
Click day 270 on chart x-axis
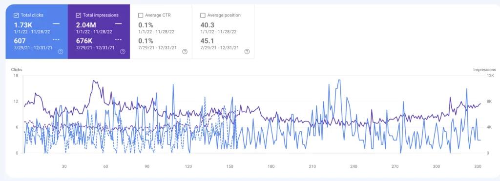tap(395, 166)
